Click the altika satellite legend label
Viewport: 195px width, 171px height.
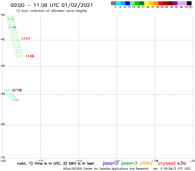coord(146,163)
